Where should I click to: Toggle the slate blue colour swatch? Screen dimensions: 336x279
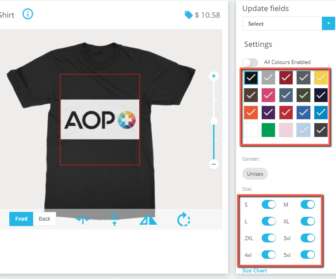click(x=286, y=95)
